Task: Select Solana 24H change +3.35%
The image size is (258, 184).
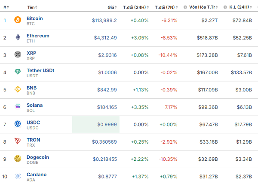Action: [x=140, y=107]
